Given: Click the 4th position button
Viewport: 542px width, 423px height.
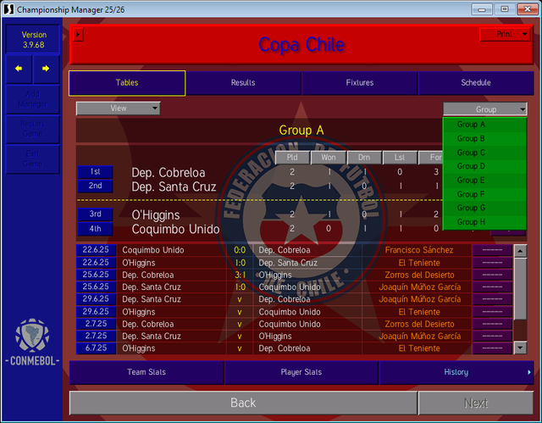Looking at the screenshot, I should point(95,229).
